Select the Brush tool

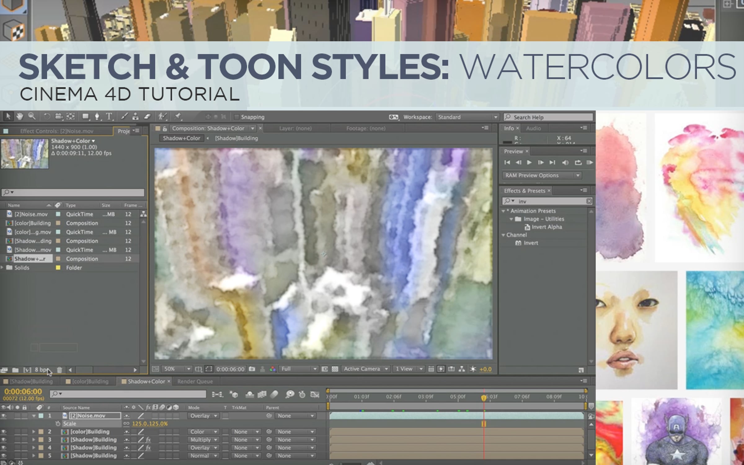tap(124, 117)
